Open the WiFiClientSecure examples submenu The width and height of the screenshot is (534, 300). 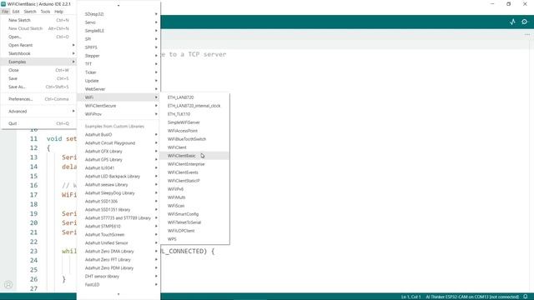[118, 106]
